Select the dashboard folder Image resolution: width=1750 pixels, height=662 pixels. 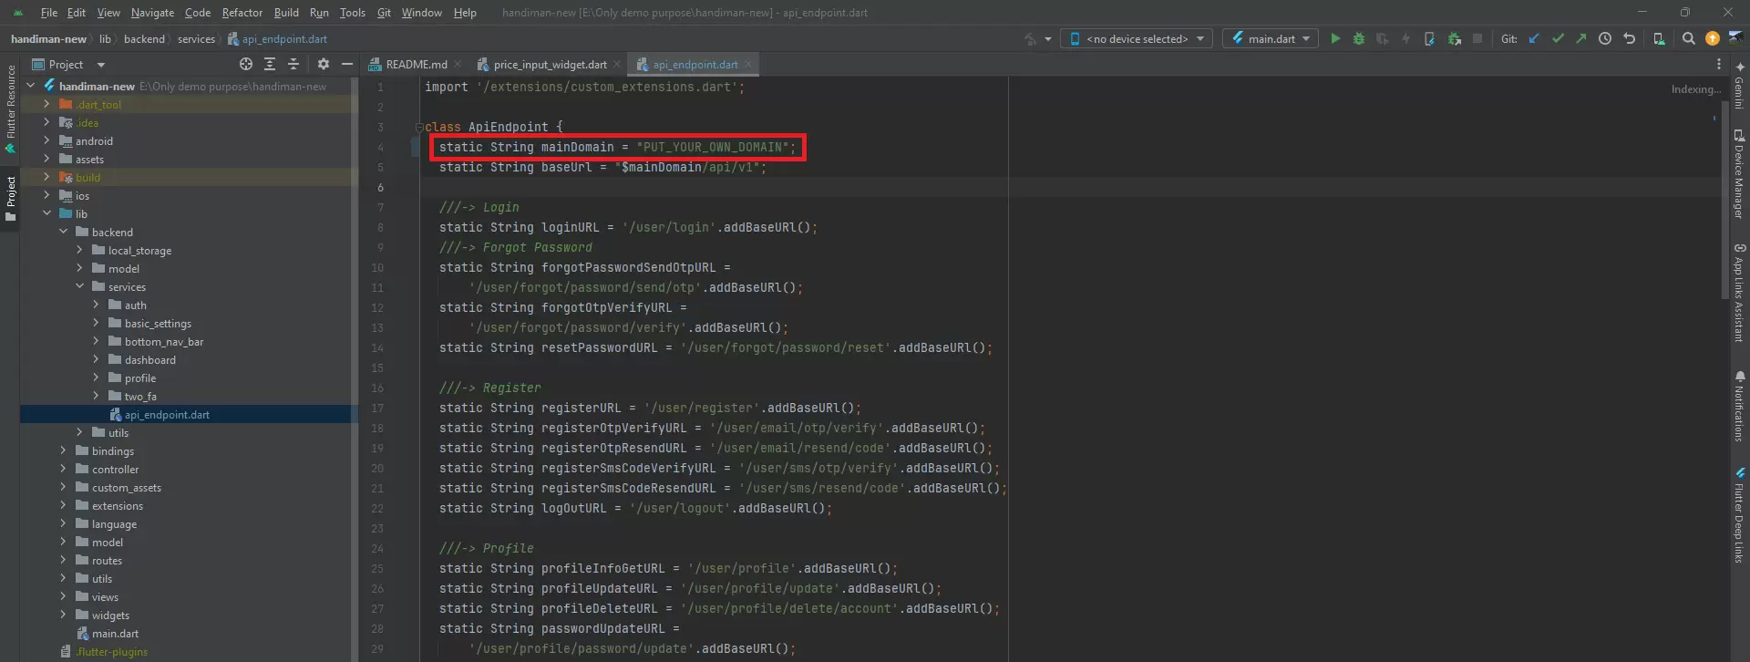pyautogui.click(x=149, y=359)
